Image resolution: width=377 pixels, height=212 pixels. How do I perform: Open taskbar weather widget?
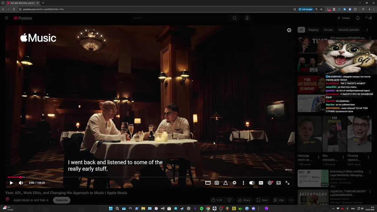click(x=8, y=208)
